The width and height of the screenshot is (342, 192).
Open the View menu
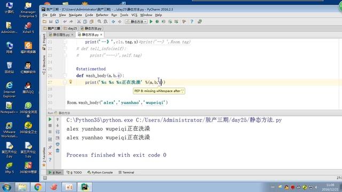(x=63, y=15)
